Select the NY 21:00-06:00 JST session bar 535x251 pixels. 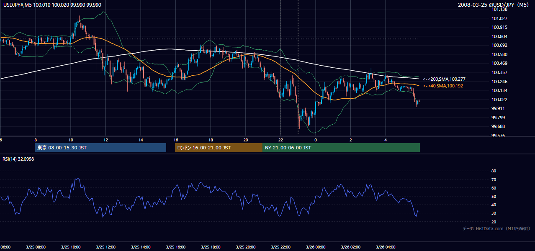341,148
